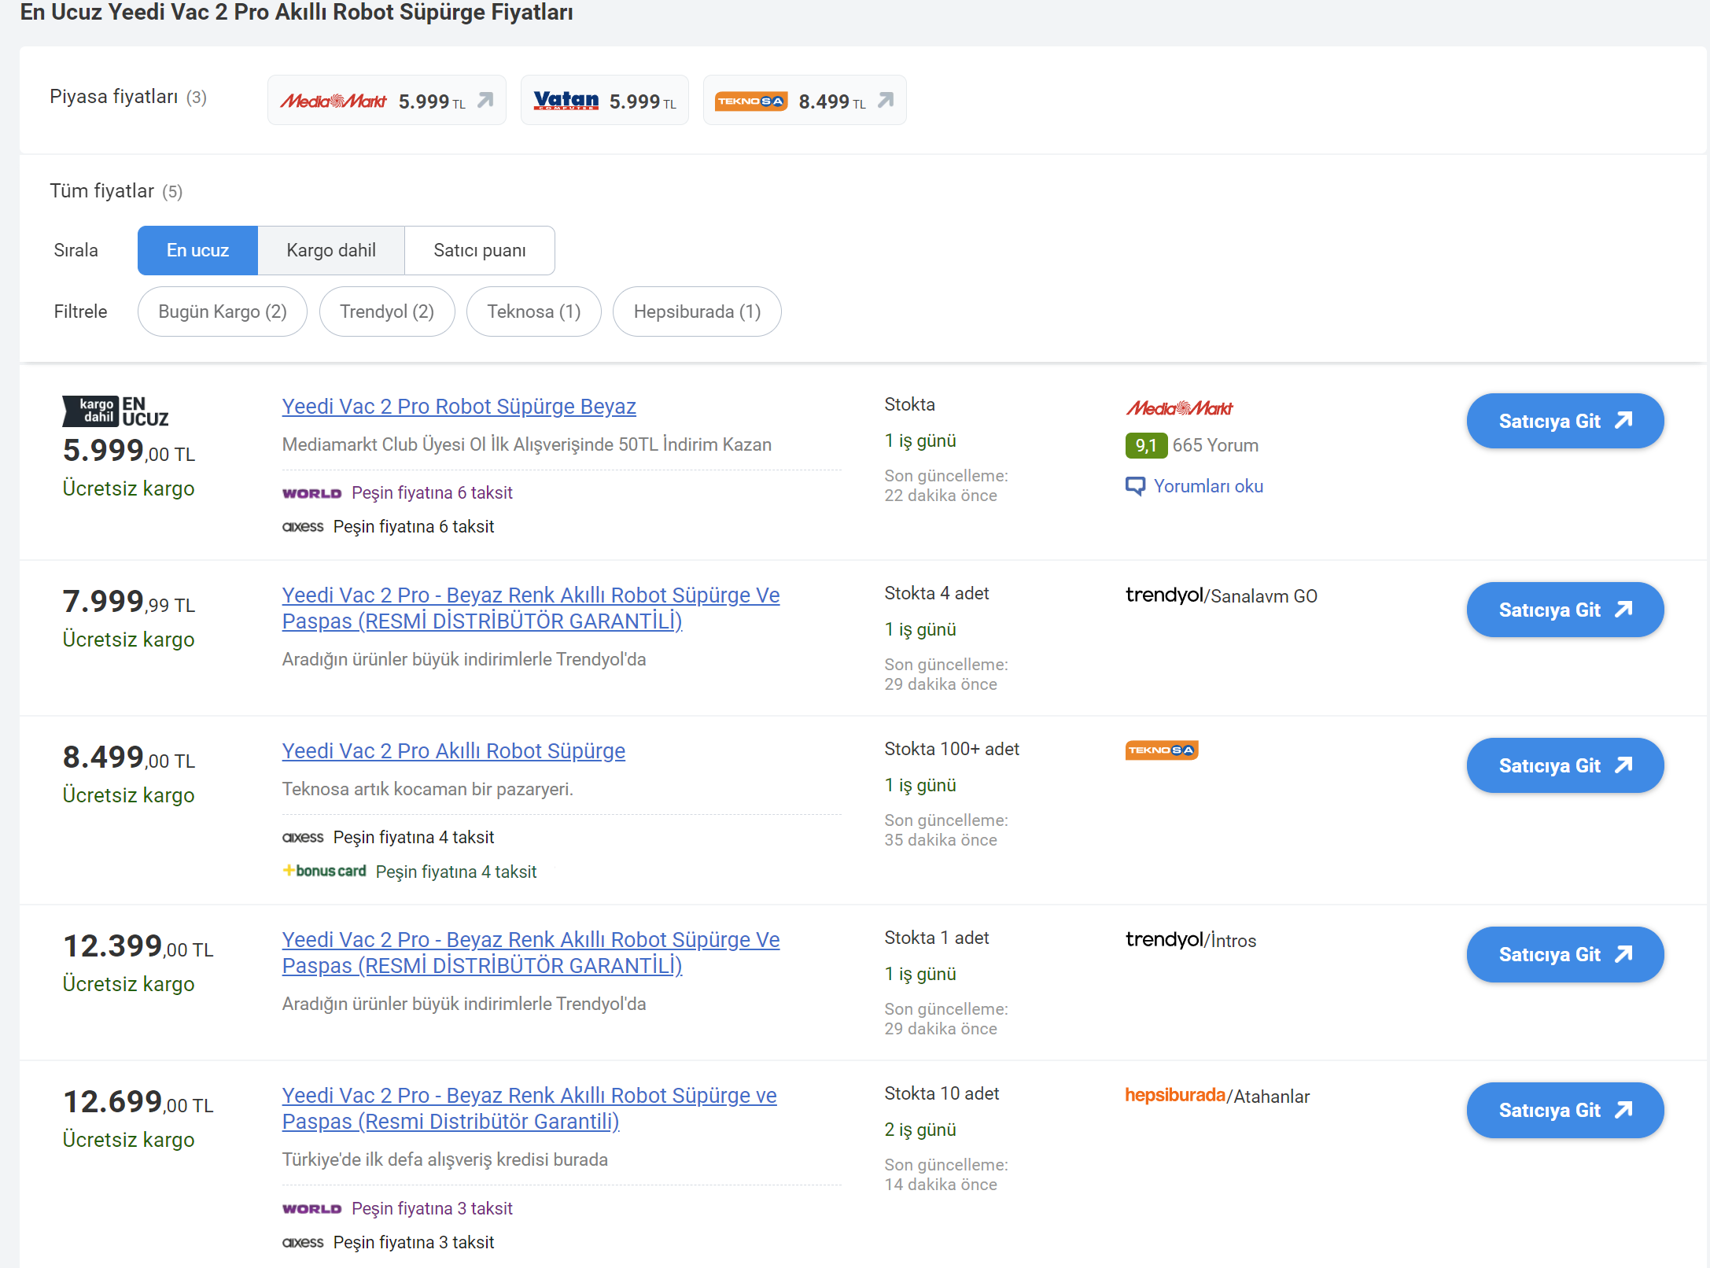
Task: Sort by Satıcı puanı
Action: click(x=480, y=250)
